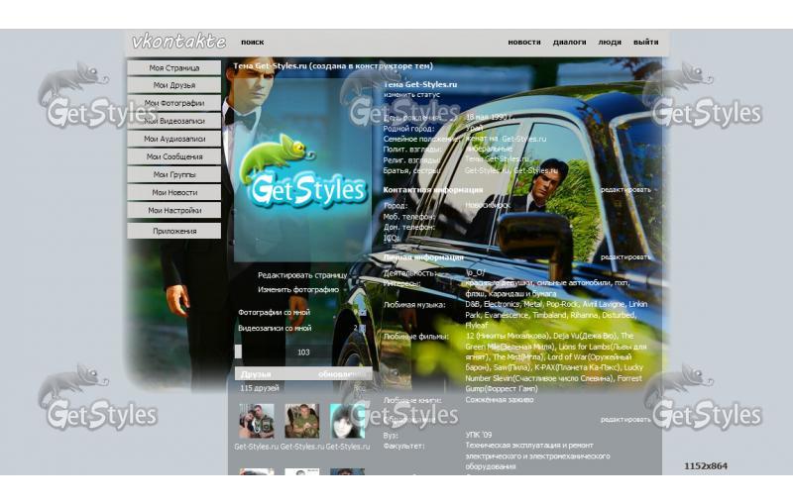Click the profile title Тема Get-Styles.ru above изменить статус
Screen dimensions: 793x504
[420, 85]
